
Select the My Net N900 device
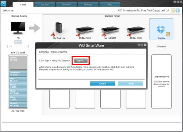(136, 30)
